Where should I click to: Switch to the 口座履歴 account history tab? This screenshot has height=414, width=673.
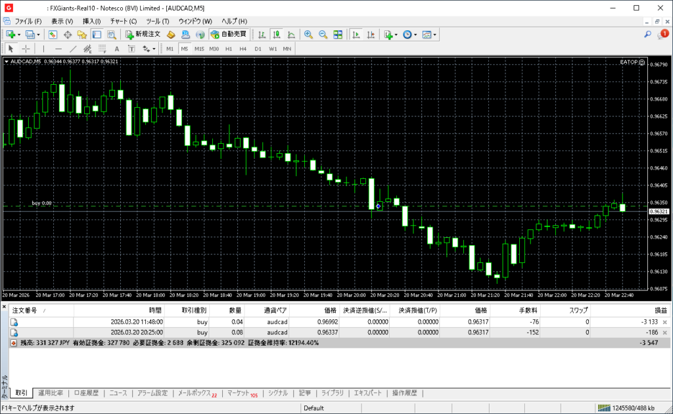86,393
